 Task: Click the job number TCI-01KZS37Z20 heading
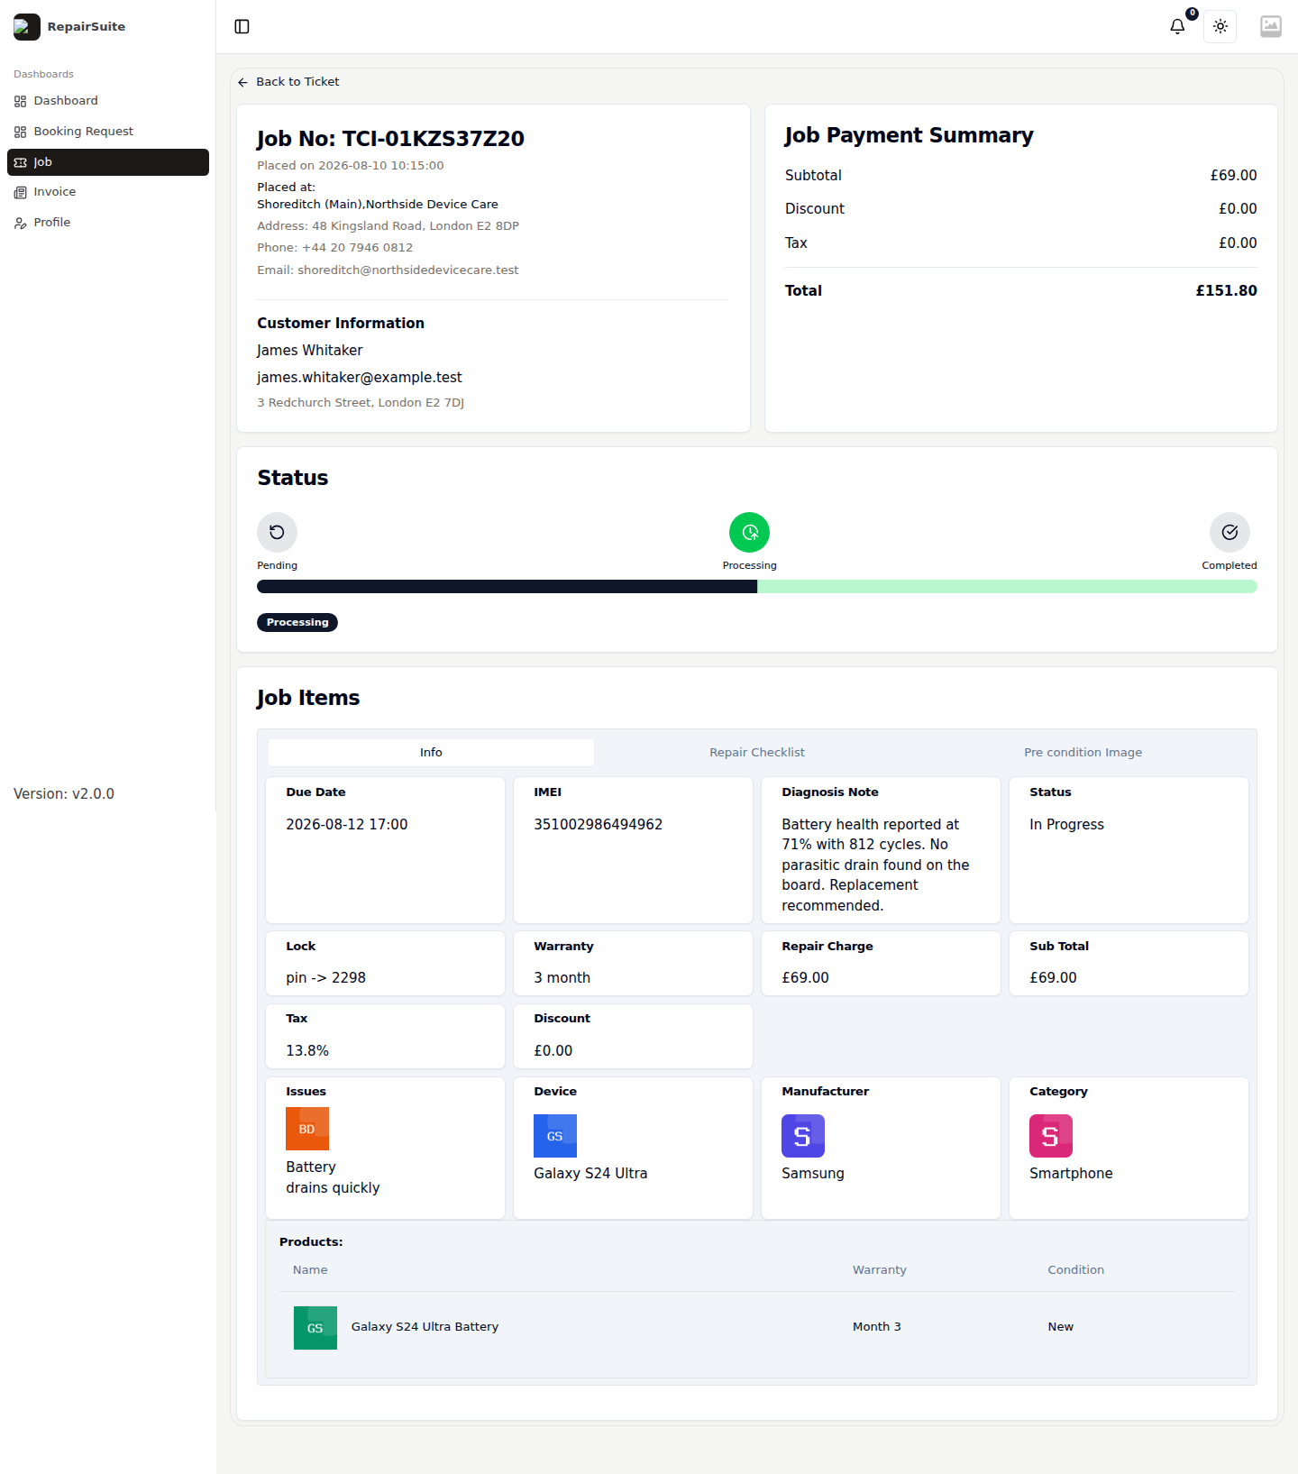[390, 139]
